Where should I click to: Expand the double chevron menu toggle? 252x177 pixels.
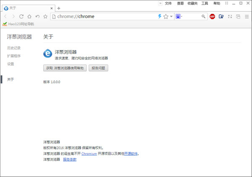(x=160, y=3)
